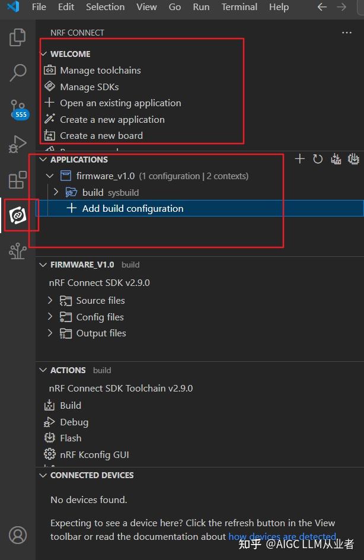Collapse the Connected Devices section

43,475
